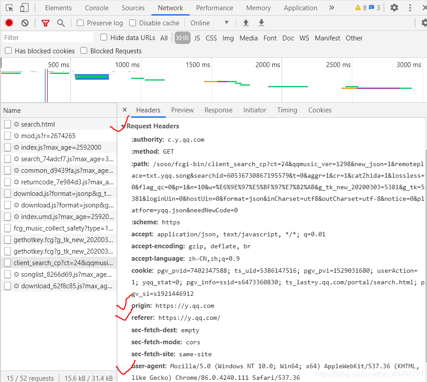This screenshot has width=427, height=382.
Task: Open the Online throttling dropdown
Action: [x=209, y=23]
